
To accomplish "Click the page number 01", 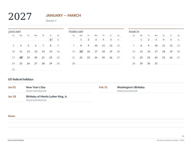I will pos(183,136).
